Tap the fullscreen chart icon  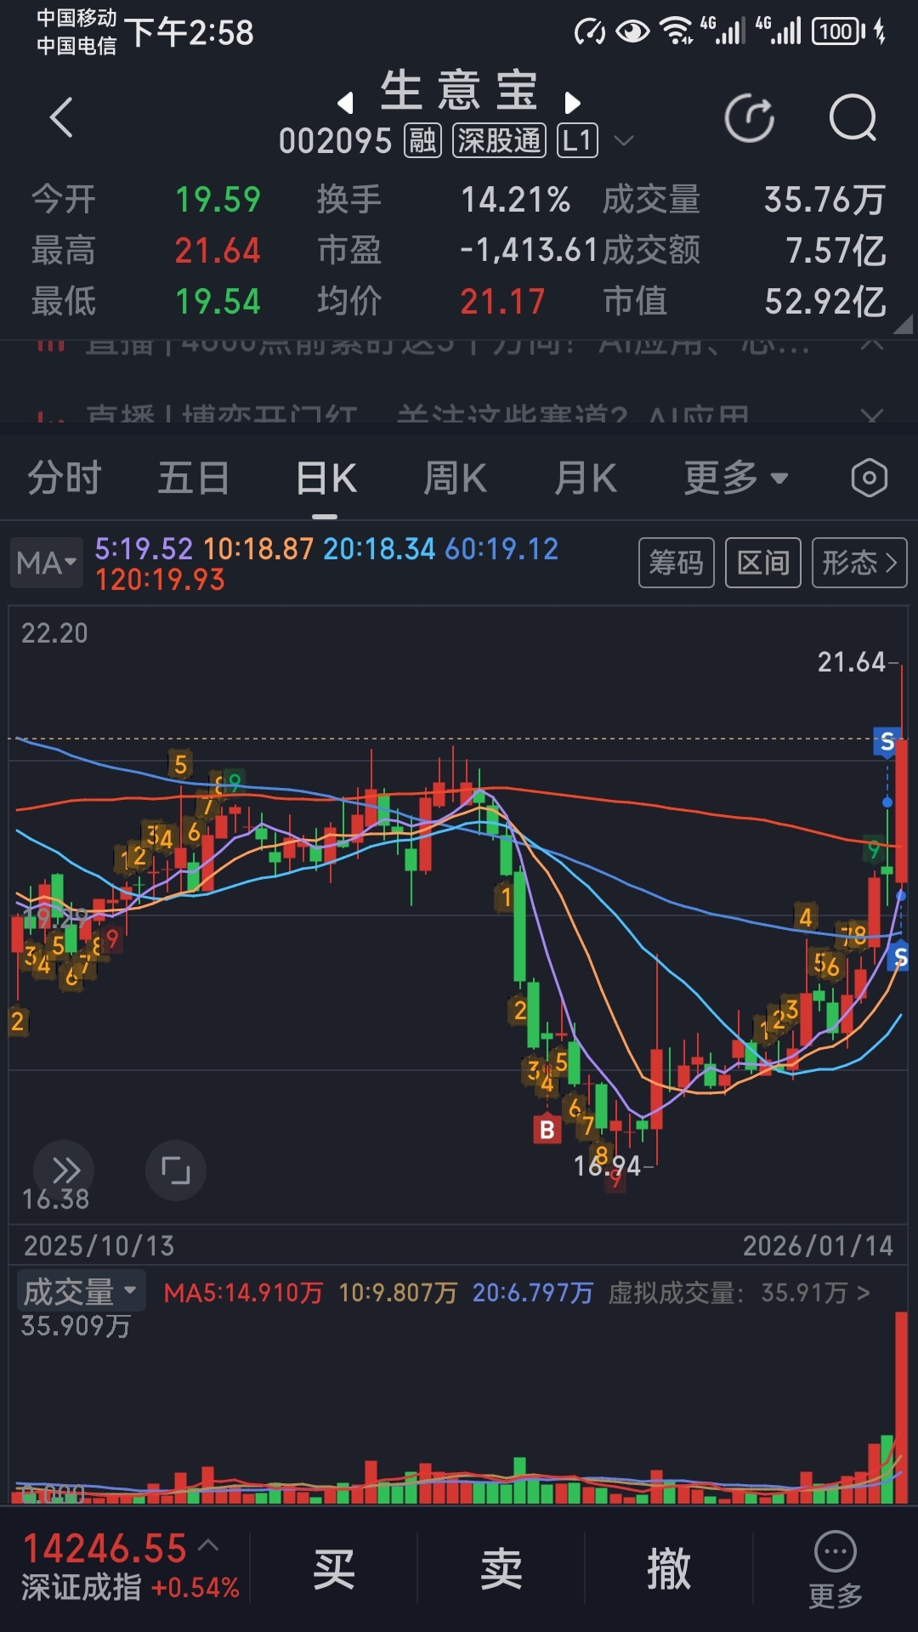pos(176,1170)
